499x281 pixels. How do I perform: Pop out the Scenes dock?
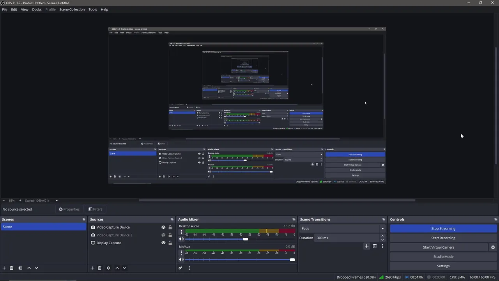coord(84,219)
